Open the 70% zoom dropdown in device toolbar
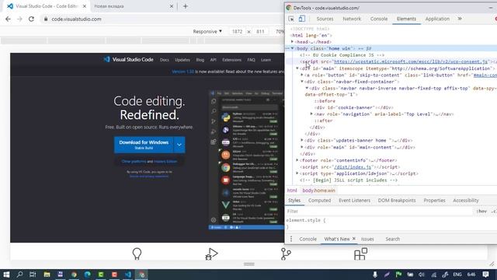This screenshot has width=497, height=280. pyautogui.click(x=280, y=31)
